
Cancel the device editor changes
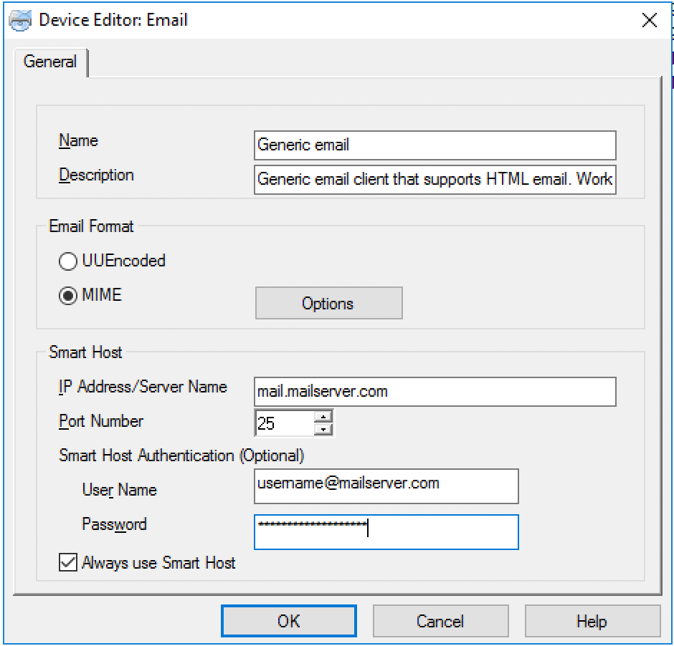(x=440, y=621)
